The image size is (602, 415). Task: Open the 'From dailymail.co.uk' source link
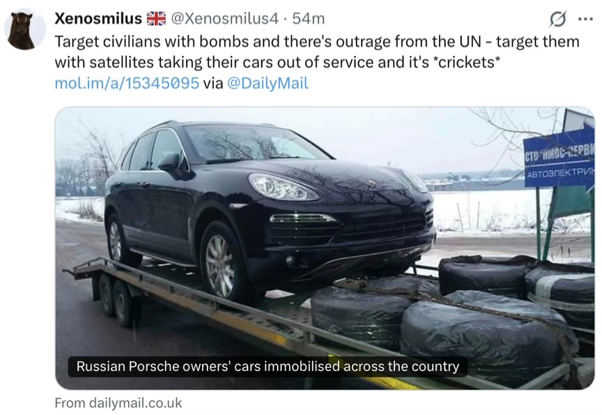tap(118, 402)
